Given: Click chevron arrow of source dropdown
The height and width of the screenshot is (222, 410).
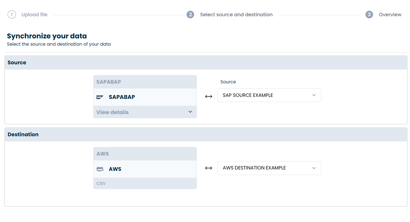Looking at the screenshot, I should 314,95.
